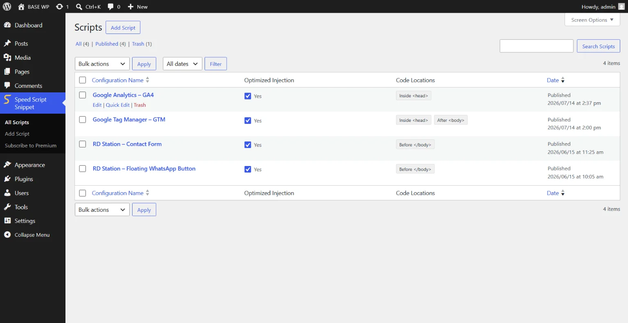Toggle Optimized Injection for Google Analytics – GA4
The width and height of the screenshot is (628, 323).
coord(248,96)
